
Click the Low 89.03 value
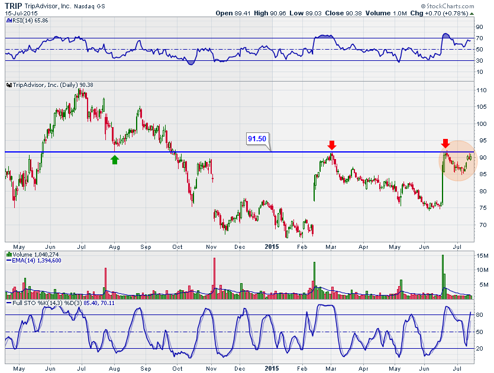pos(306,13)
